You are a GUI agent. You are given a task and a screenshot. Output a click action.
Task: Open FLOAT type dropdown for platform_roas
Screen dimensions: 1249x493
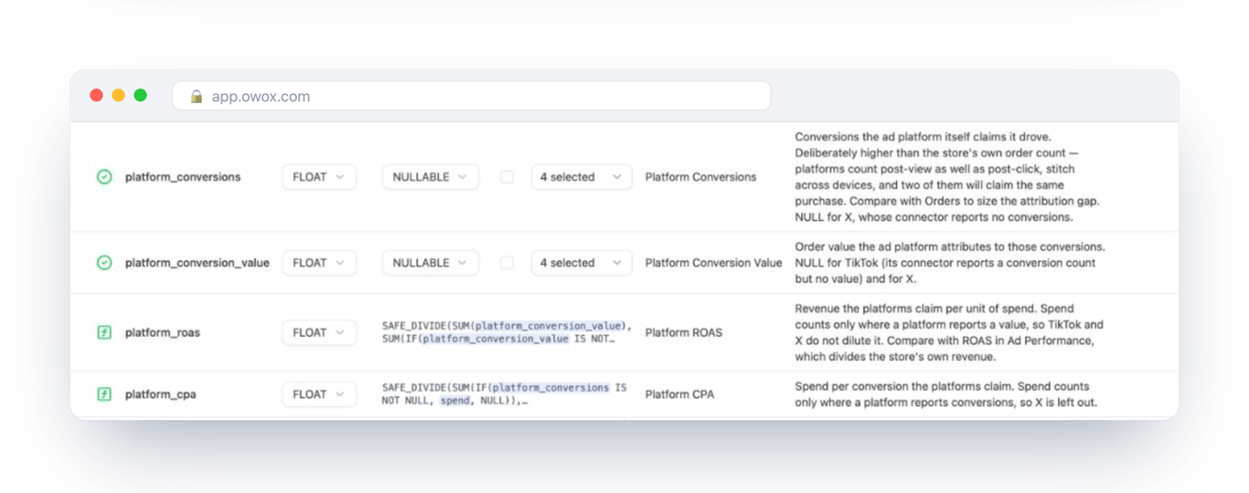319,332
